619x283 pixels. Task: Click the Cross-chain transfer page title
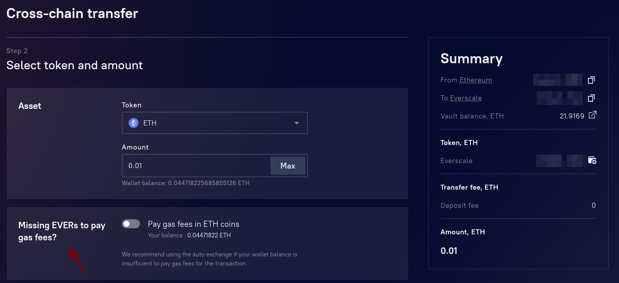pyautogui.click(x=72, y=14)
